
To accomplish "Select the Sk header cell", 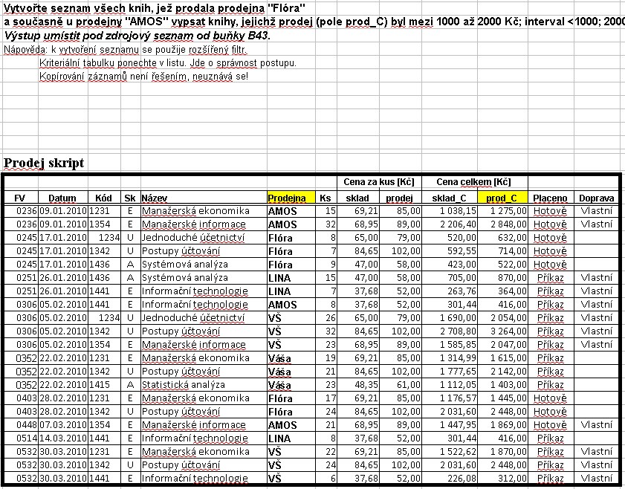I will tap(130, 198).
